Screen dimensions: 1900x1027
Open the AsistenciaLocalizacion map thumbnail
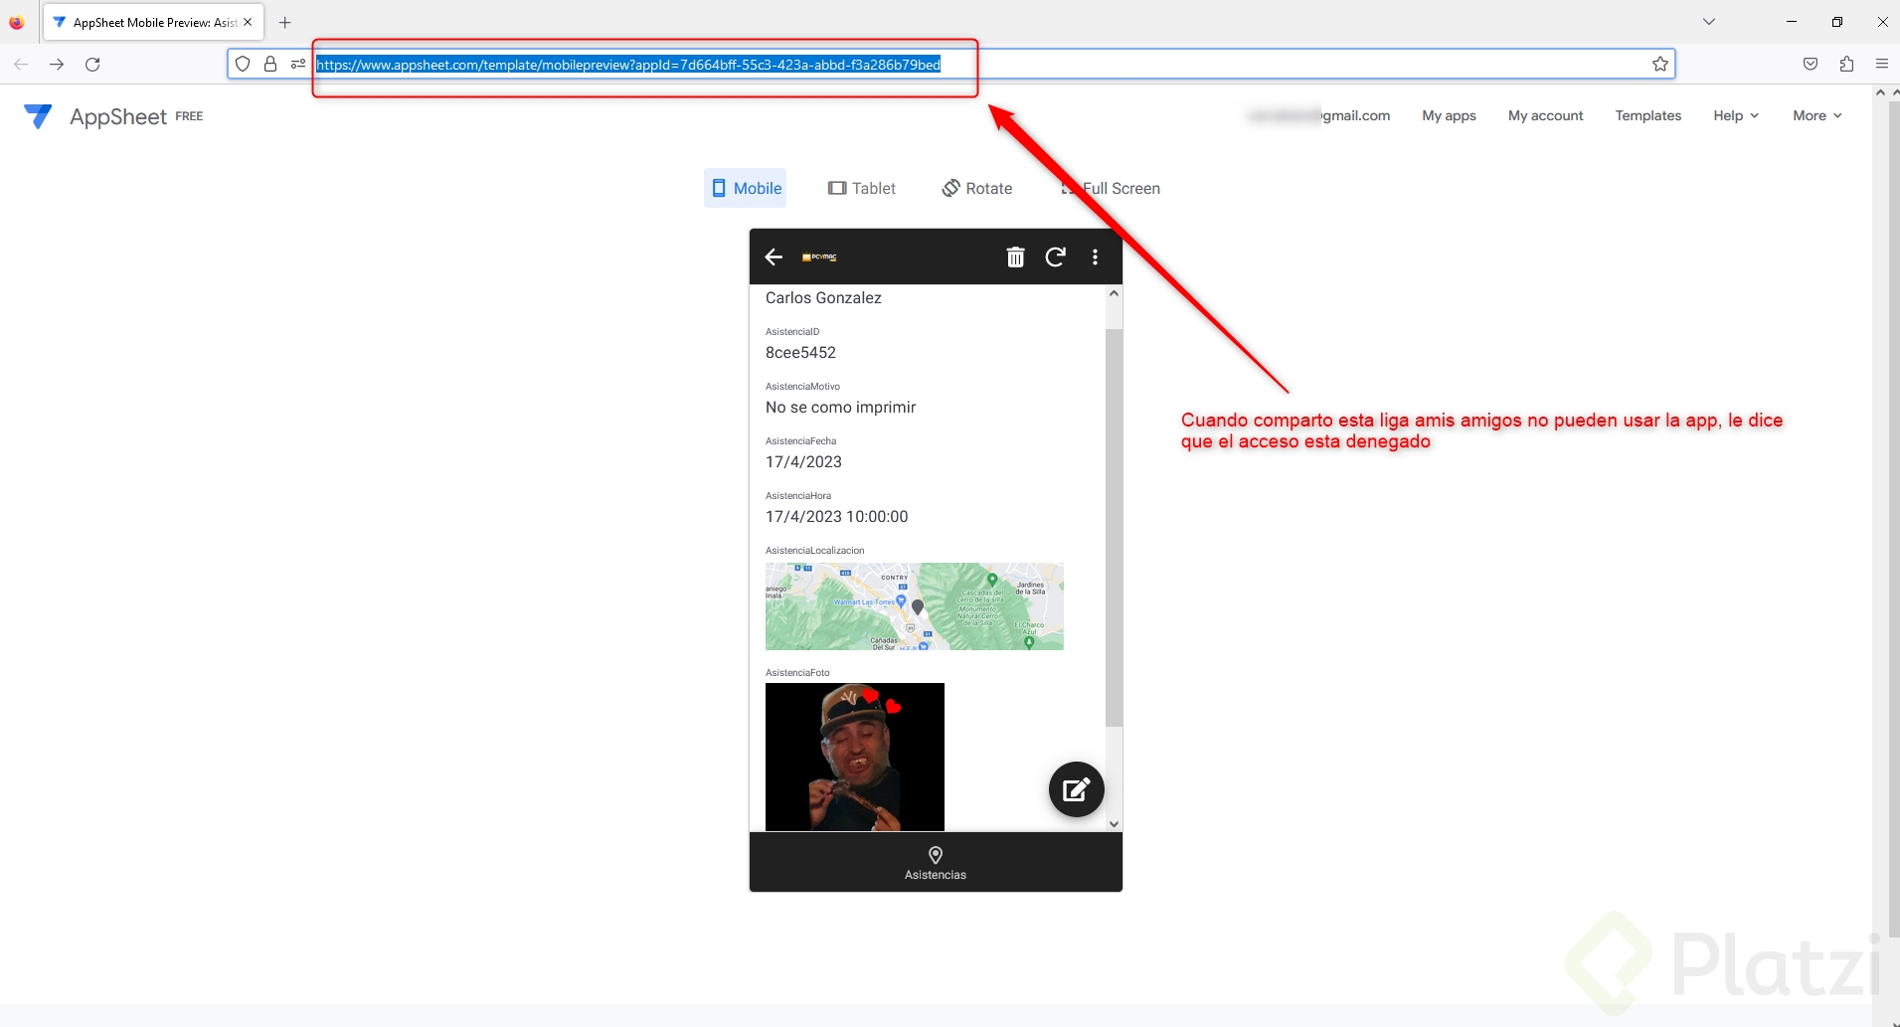(x=915, y=606)
